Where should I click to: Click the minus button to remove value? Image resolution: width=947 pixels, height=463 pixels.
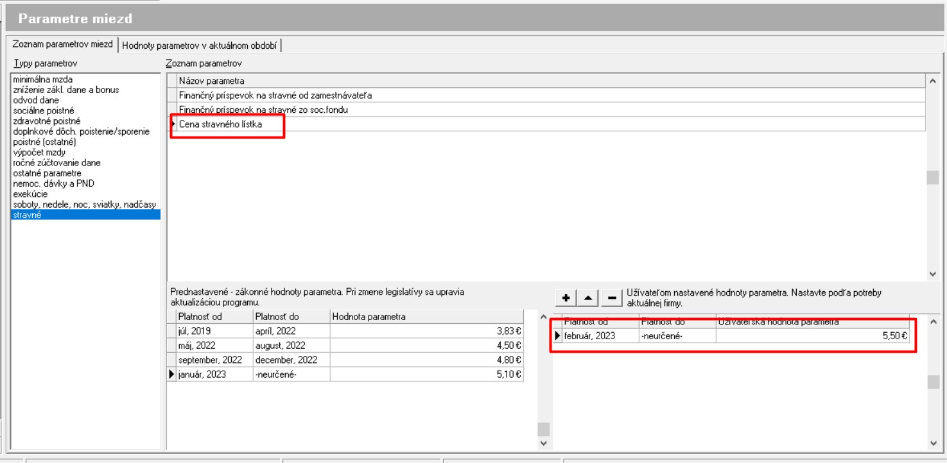click(x=611, y=298)
